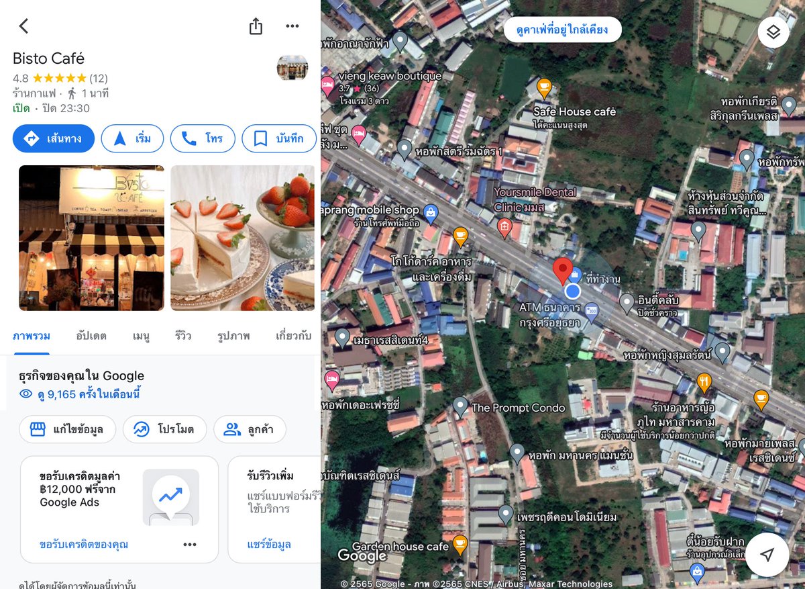Viewport: 805px width, 589px height.
Task: Open the strawberry cake photo
Action: [x=243, y=238]
